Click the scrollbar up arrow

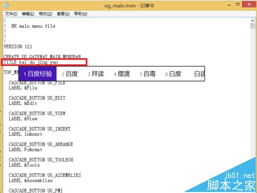click(252, 21)
